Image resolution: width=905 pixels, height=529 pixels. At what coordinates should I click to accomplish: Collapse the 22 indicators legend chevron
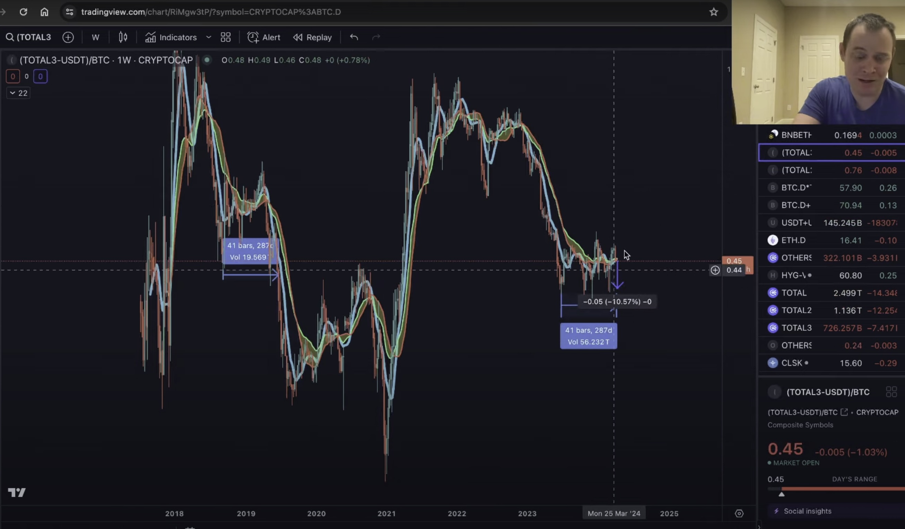point(12,93)
